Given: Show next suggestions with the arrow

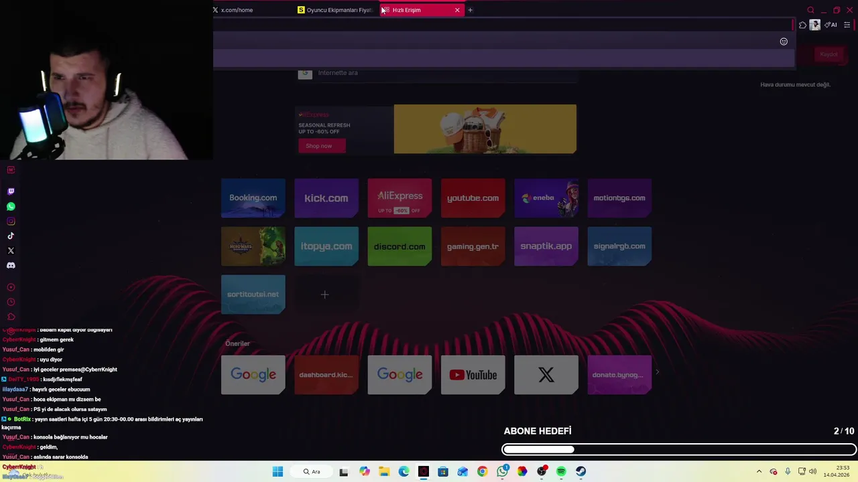Looking at the screenshot, I should coord(657,372).
